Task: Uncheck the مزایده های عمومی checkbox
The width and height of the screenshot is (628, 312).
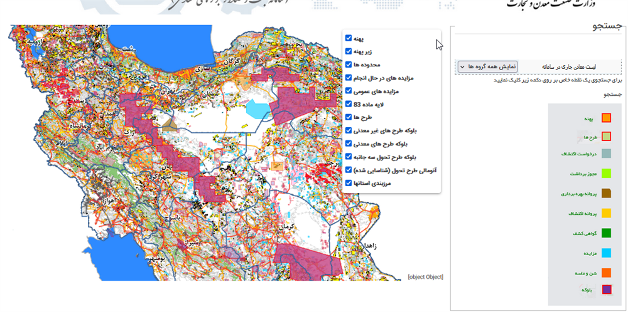Action: [348, 91]
